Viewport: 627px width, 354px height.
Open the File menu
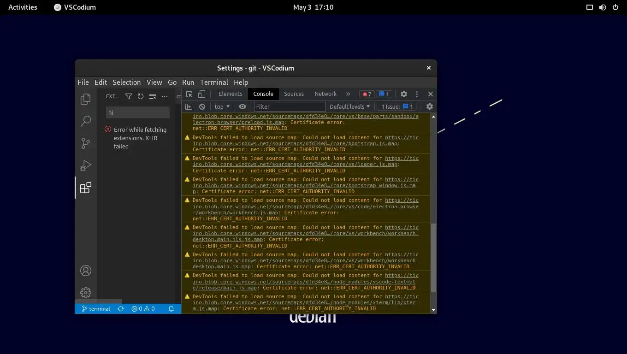pos(83,83)
